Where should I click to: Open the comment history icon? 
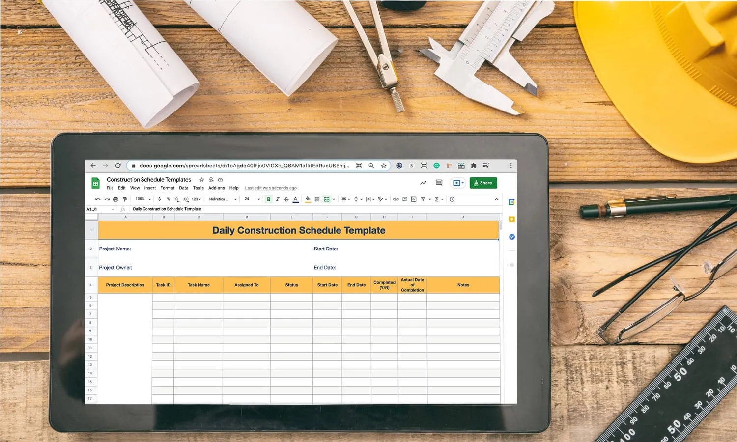click(x=439, y=183)
